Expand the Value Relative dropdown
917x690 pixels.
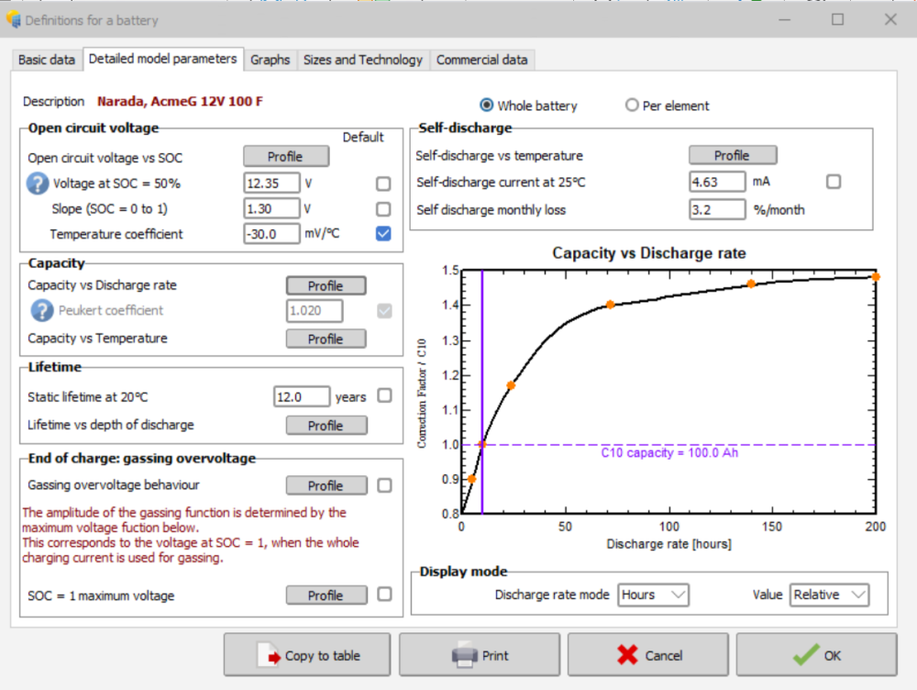pyautogui.click(x=829, y=595)
